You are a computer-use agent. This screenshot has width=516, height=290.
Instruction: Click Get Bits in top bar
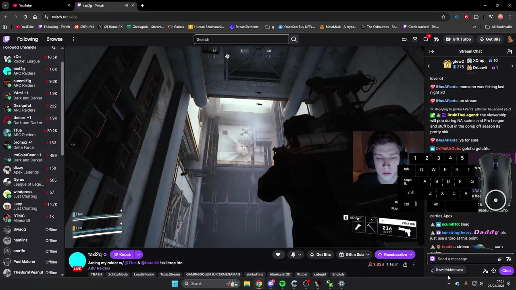click(x=490, y=39)
